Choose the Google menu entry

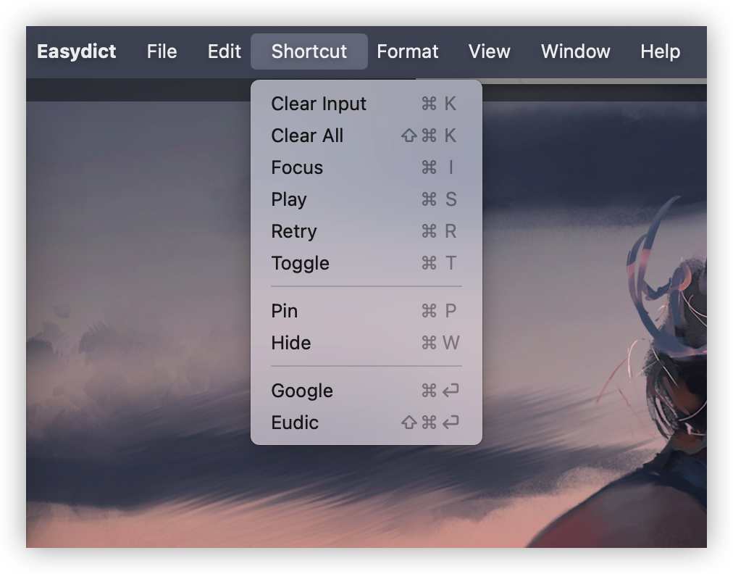(366, 391)
